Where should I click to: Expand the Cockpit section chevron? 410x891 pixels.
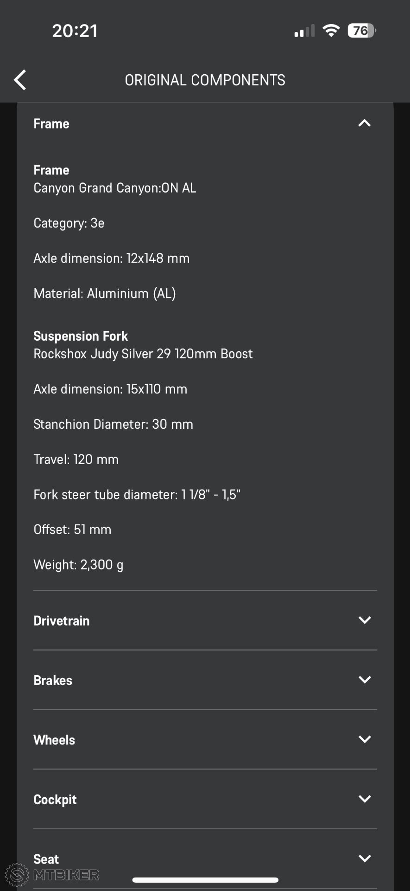coord(365,799)
